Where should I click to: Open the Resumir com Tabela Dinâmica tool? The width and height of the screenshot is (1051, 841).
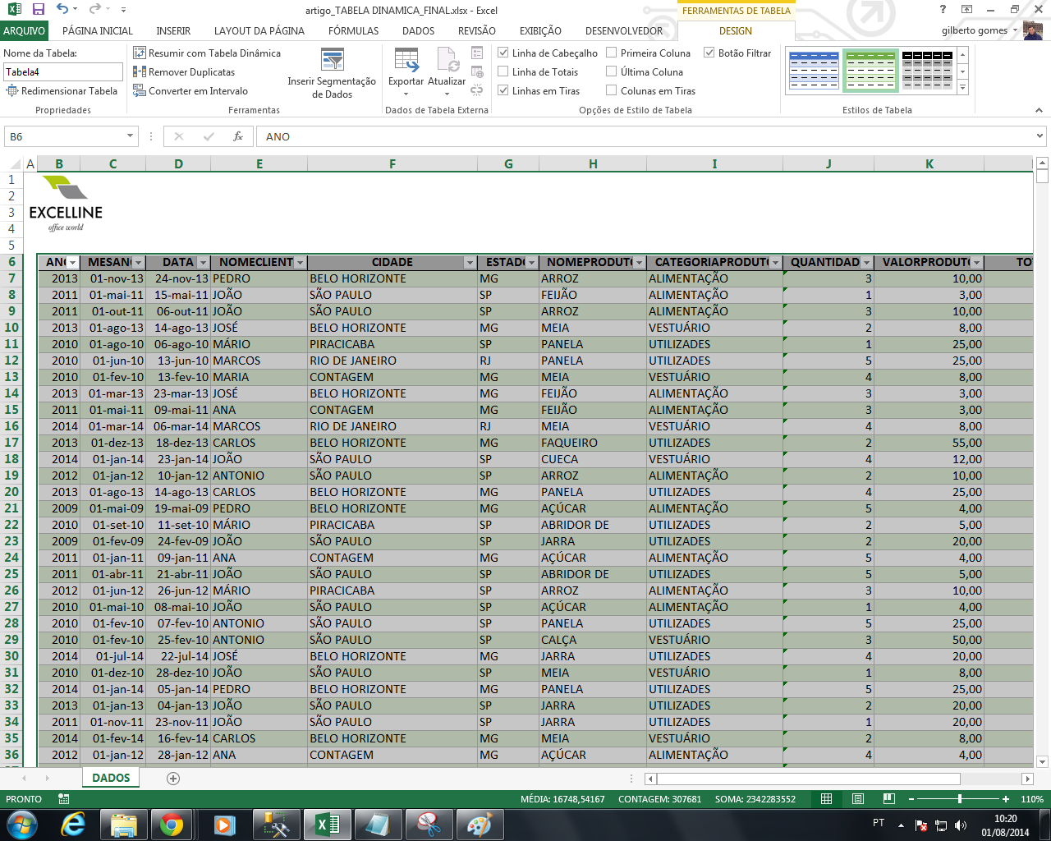(x=208, y=52)
